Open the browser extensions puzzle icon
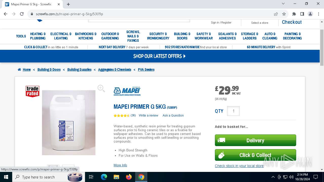The image size is (324, 182). click(294, 14)
